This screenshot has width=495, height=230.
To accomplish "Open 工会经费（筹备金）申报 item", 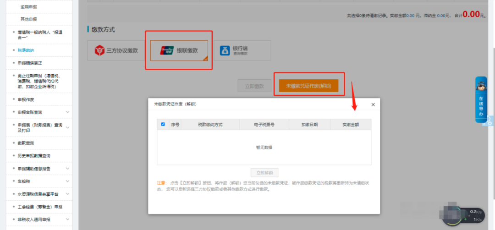I will coord(40,207).
